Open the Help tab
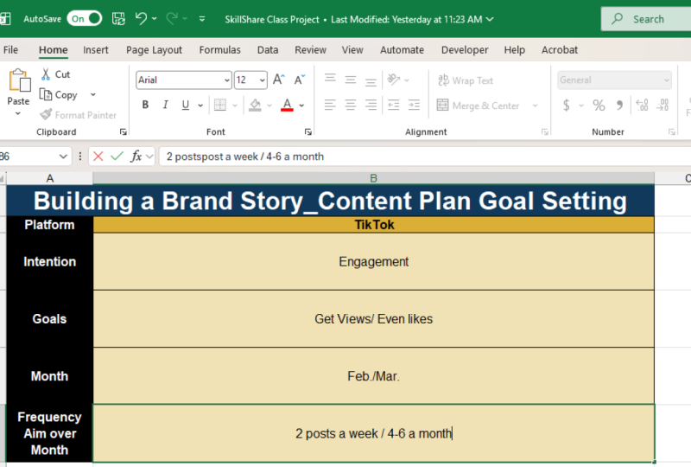This screenshot has height=467, width=691. pyautogui.click(x=514, y=50)
